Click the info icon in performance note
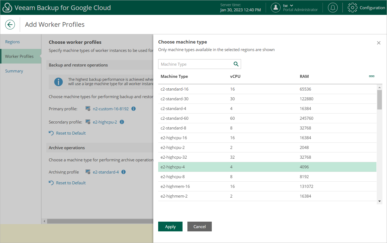 coord(58,82)
